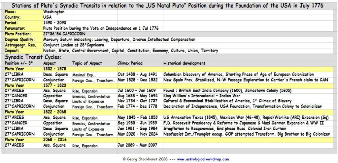This screenshot has width=338, height=163.
Task: Click the Pluto Position label cell
Action: [x=23, y=34]
